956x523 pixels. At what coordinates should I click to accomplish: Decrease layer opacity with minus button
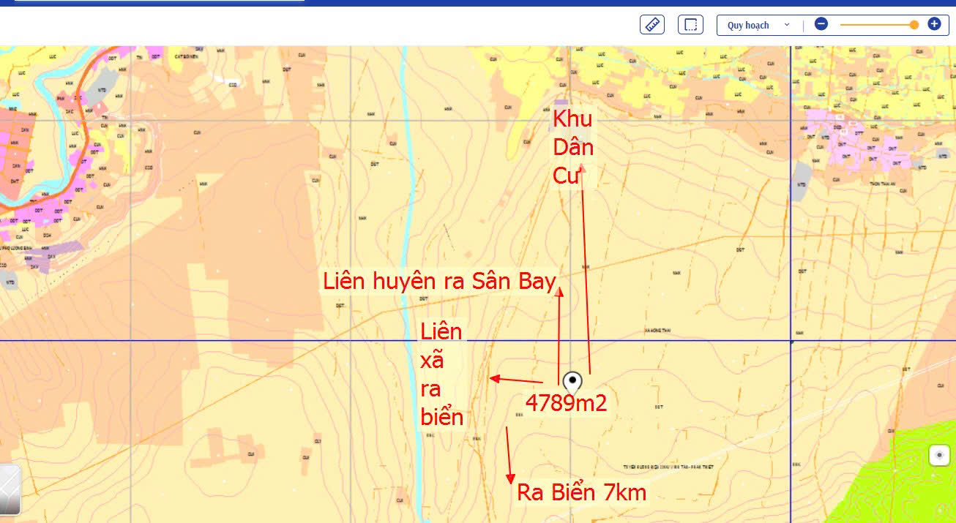click(x=821, y=24)
